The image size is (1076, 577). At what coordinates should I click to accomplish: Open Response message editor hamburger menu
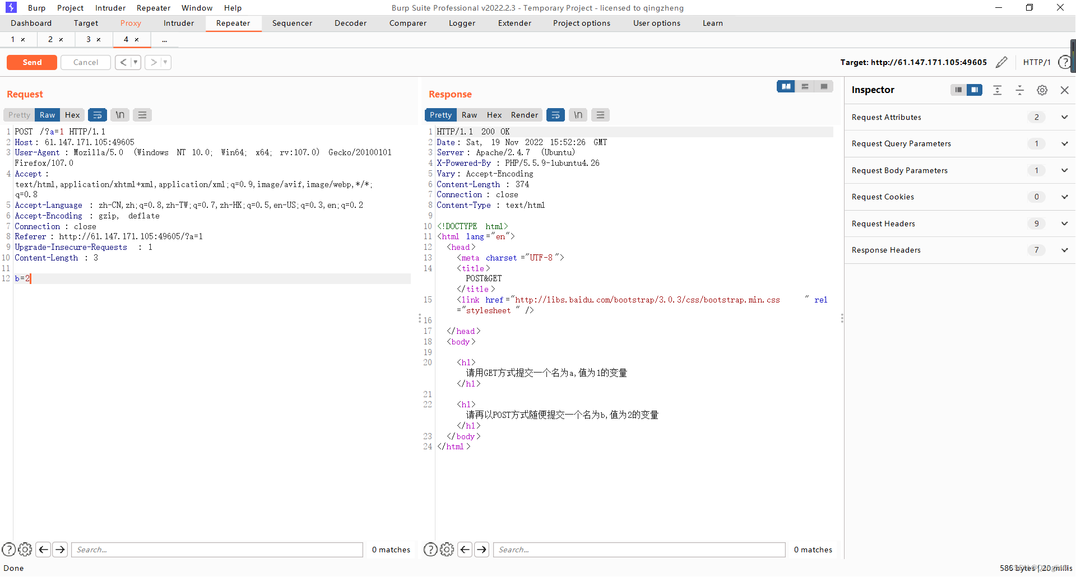click(600, 115)
